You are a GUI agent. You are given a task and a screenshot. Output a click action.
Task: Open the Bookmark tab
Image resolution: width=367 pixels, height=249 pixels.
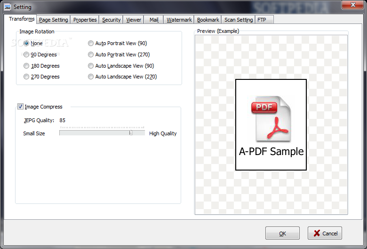coord(208,20)
